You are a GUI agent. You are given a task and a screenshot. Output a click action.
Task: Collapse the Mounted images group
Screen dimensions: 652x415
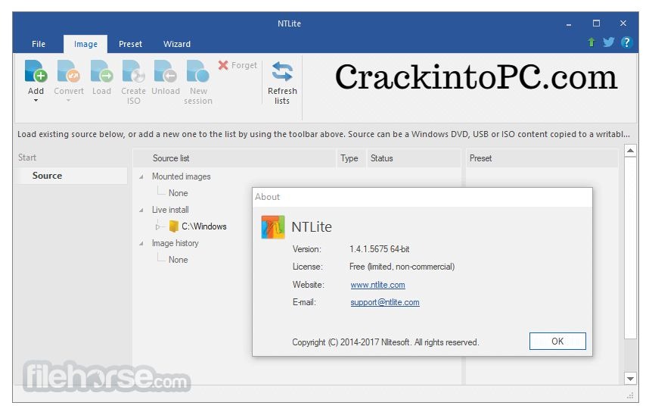pyautogui.click(x=141, y=177)
